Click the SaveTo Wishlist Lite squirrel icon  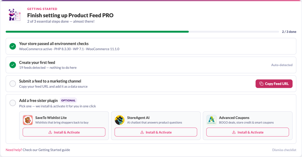(28, 120)
